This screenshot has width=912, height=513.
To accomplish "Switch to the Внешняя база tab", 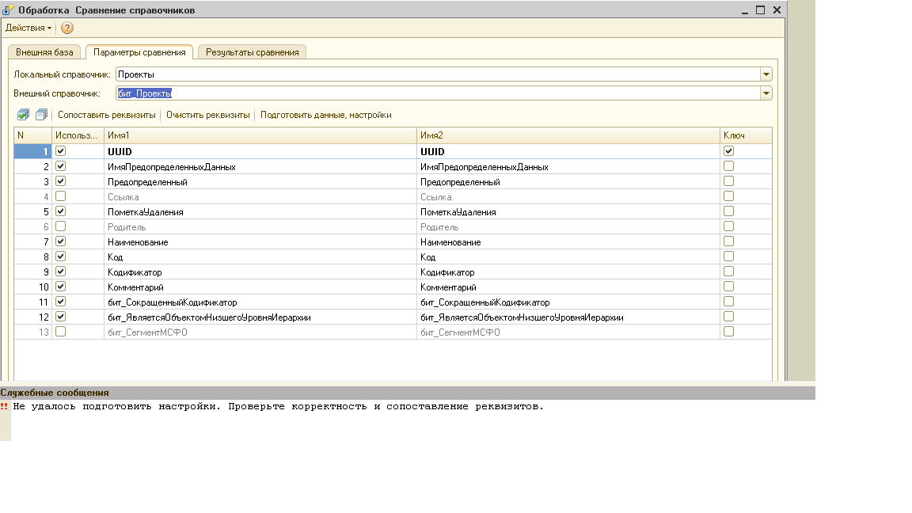I will [44, 52].
